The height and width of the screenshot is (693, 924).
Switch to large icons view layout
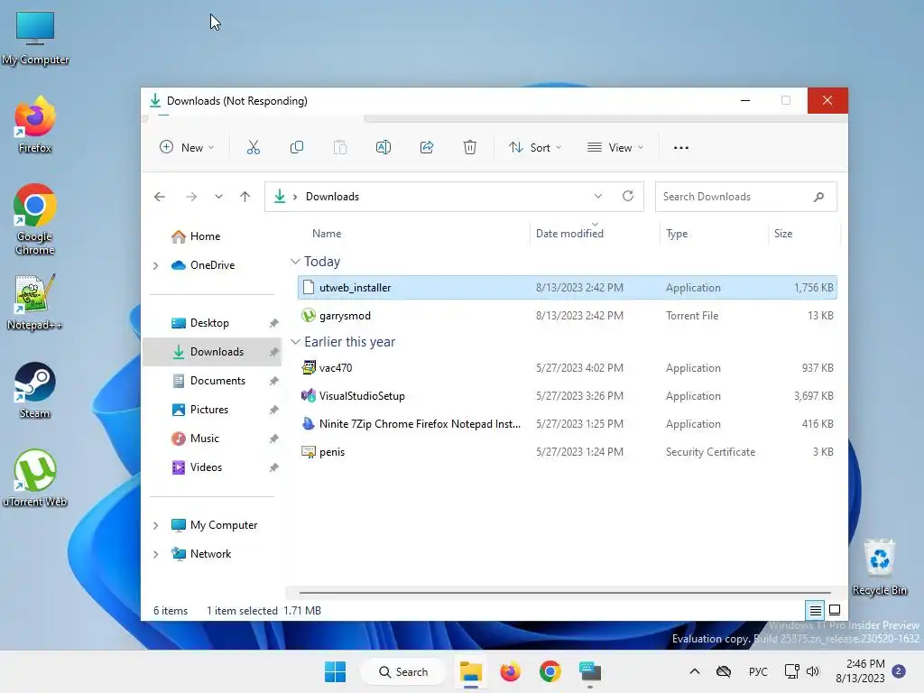pos(835,611)
